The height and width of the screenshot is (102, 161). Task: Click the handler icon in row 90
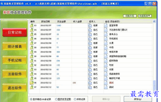click(x=90, y=56)
